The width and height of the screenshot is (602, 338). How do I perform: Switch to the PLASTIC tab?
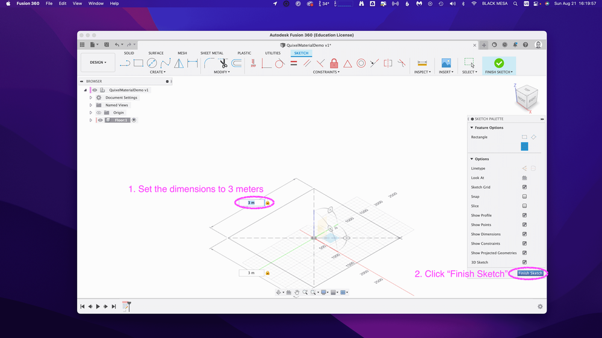point(244,54)
